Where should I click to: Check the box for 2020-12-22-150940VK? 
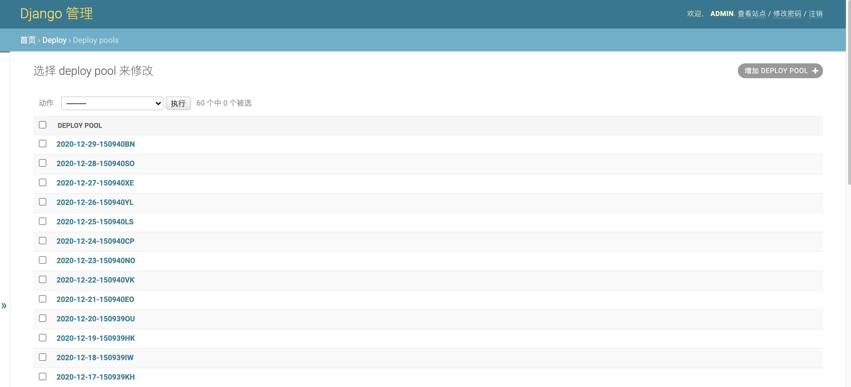43,279
